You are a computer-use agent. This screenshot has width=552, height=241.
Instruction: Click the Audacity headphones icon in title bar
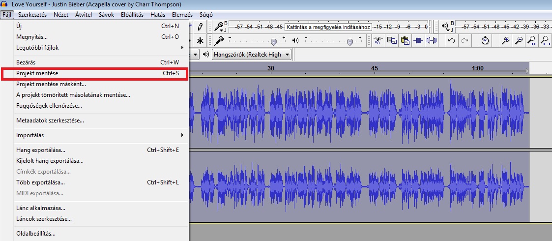tap(5, 4)
